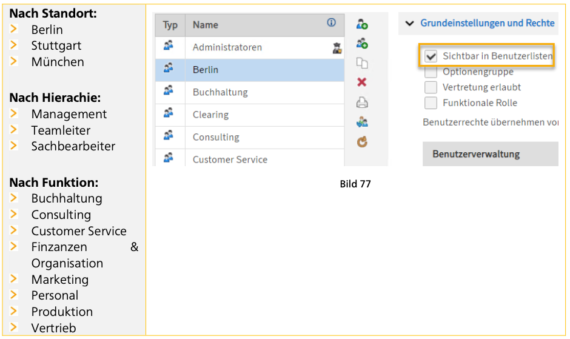Click the group icon in Clearing row
This screenshot has width=570, height=339.
[168, 113]
